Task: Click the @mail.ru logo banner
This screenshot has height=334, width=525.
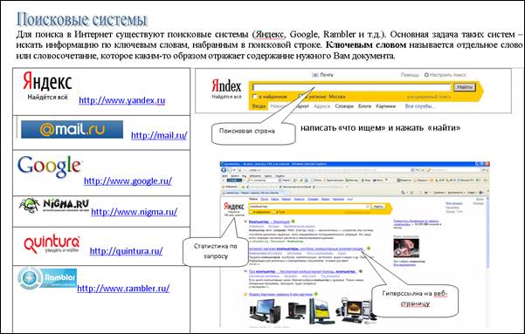Action: pyautogui.click(x=72, y=129)
